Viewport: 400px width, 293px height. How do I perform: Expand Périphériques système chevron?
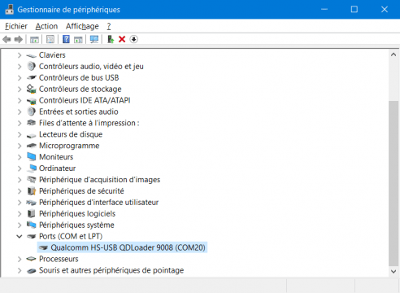[20, 225]
